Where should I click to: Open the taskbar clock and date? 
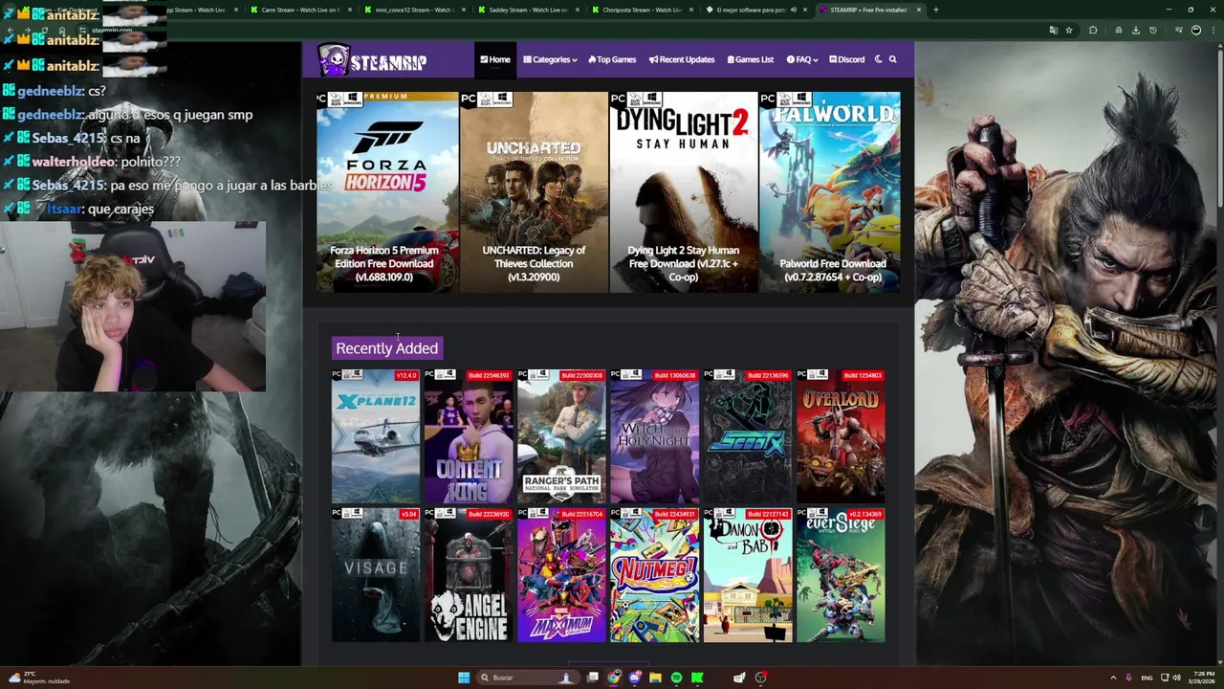(1201, 678)
